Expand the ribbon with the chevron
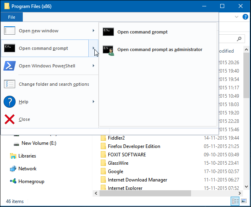251x207 pixels. (237, 17)
